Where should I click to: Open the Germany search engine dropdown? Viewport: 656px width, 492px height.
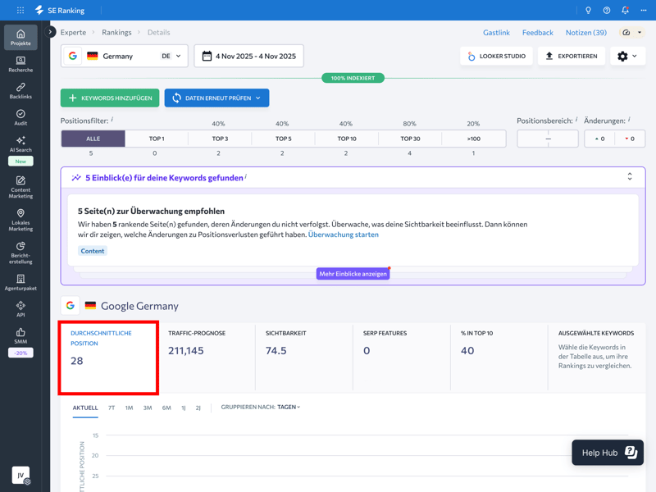click(x=125, y=56)
